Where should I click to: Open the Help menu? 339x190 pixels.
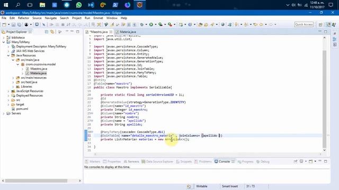pyautogui.click(x=123, y=18)
